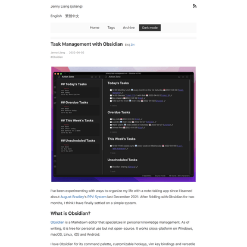The width and height of the screenshot is (247, 247).
Task: Open the #Obsidian tag
Action: [x=57, y=57]
